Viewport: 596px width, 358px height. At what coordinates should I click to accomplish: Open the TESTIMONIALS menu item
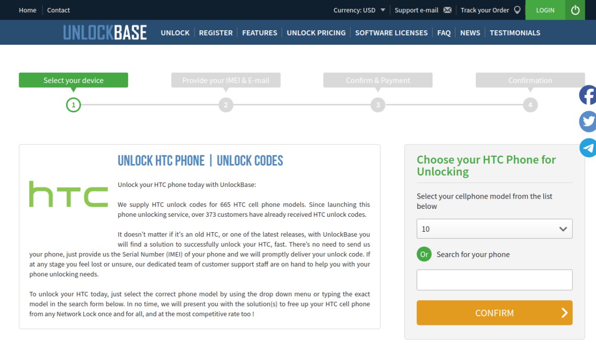(515, 33)
